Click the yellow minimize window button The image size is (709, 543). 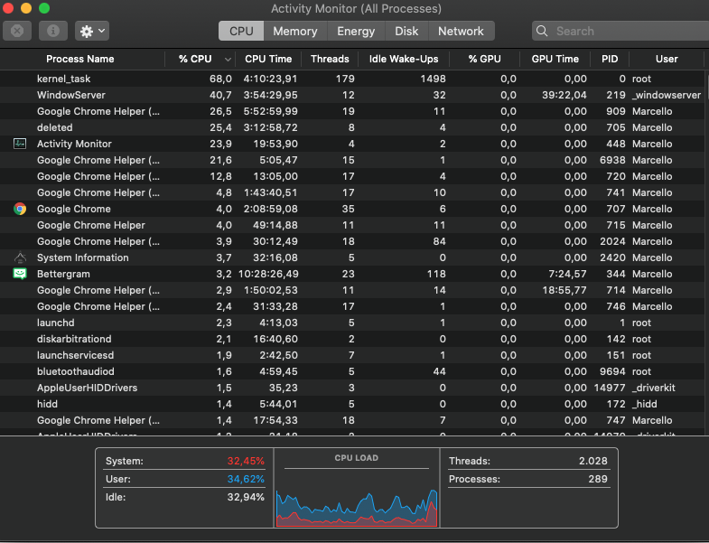coord(26,8)
